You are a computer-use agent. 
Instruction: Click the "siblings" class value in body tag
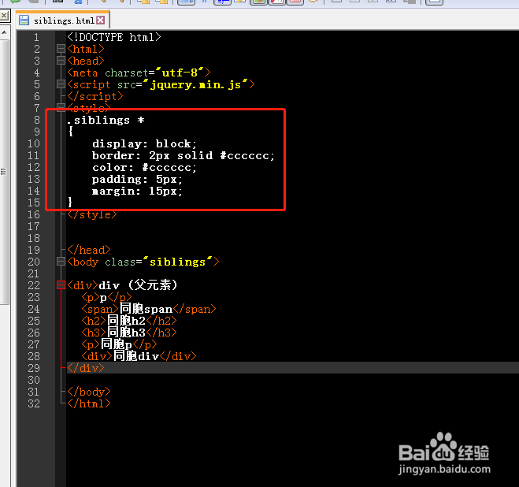[x=177, y=262]
